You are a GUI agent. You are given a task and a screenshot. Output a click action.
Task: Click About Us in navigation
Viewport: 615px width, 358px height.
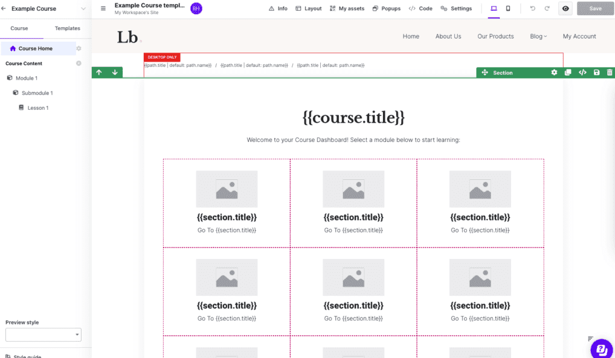tap(448, 36)
